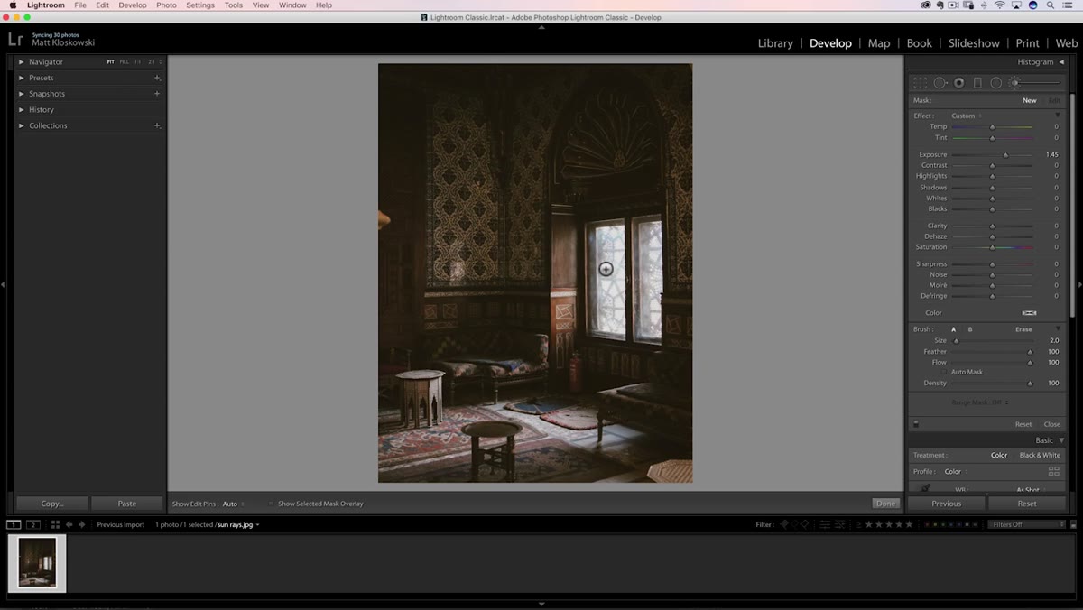Open the Show Edit Pins Auto dropdown
This screenshot has height=610, width=1083.
click(233, 504)
